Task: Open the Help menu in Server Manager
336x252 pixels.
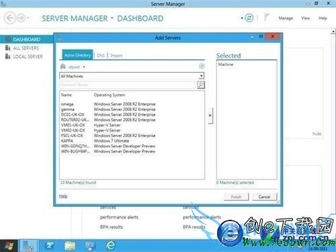Action: click(323, 18)
